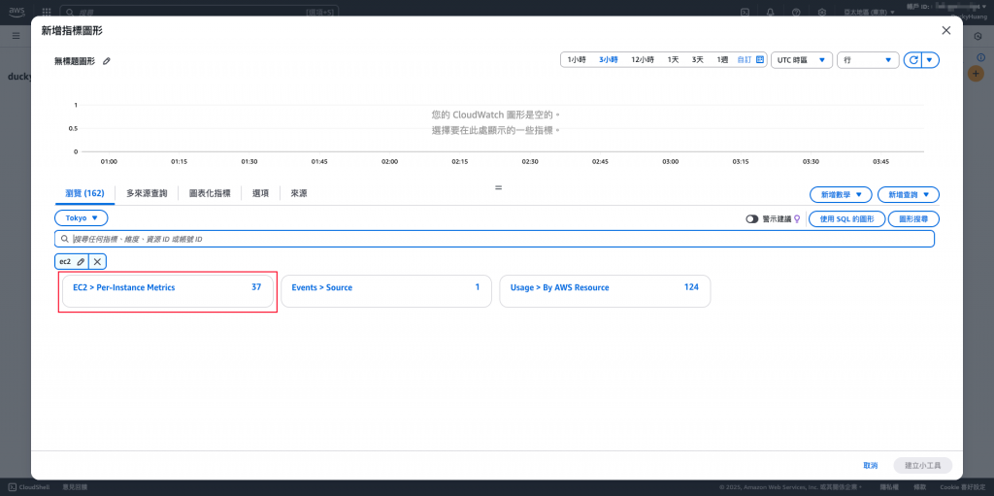Open the account ID dropdown in top bar

947,7
